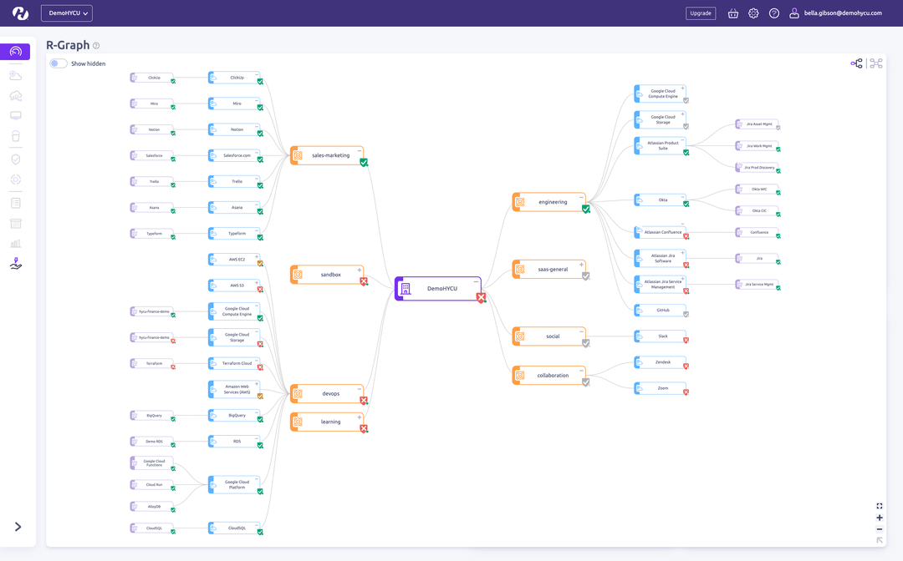Expand the sandbox node with plus

coord(360,270)
